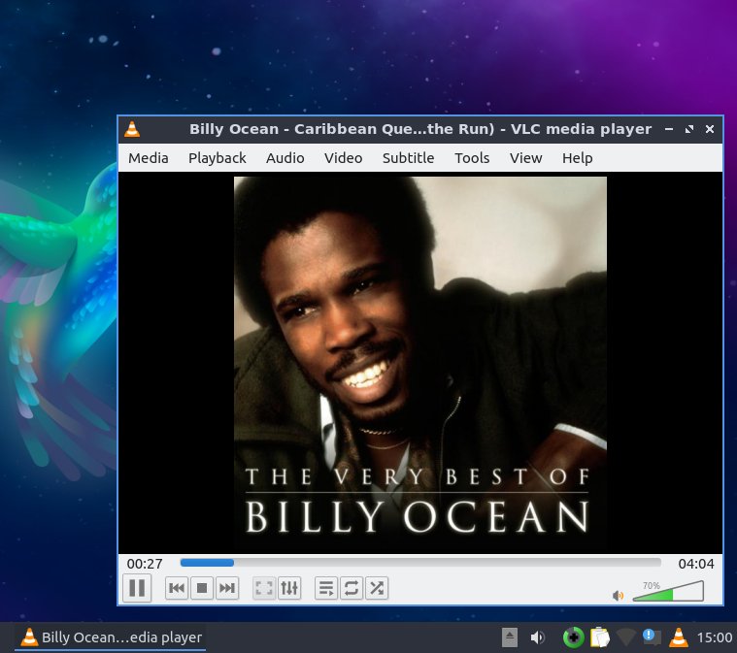Stop playback with the stop button
The width and height of the screenshot is (737, 653).
coord(202,588)
